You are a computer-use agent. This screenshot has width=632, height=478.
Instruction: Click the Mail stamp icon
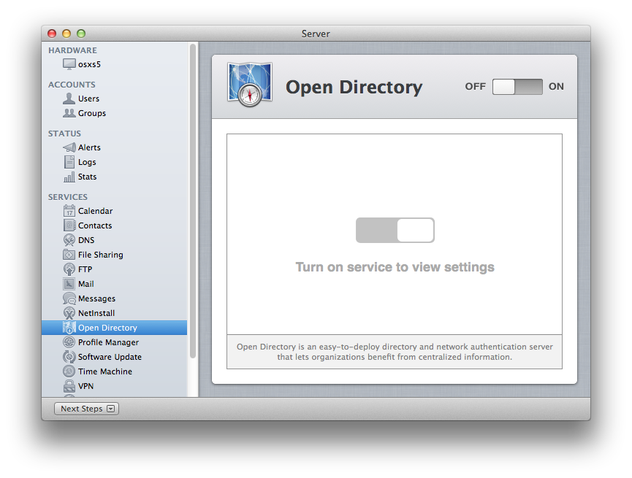[69, 284]
